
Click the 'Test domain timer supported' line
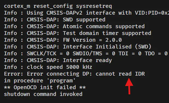[x=78, y=33]
